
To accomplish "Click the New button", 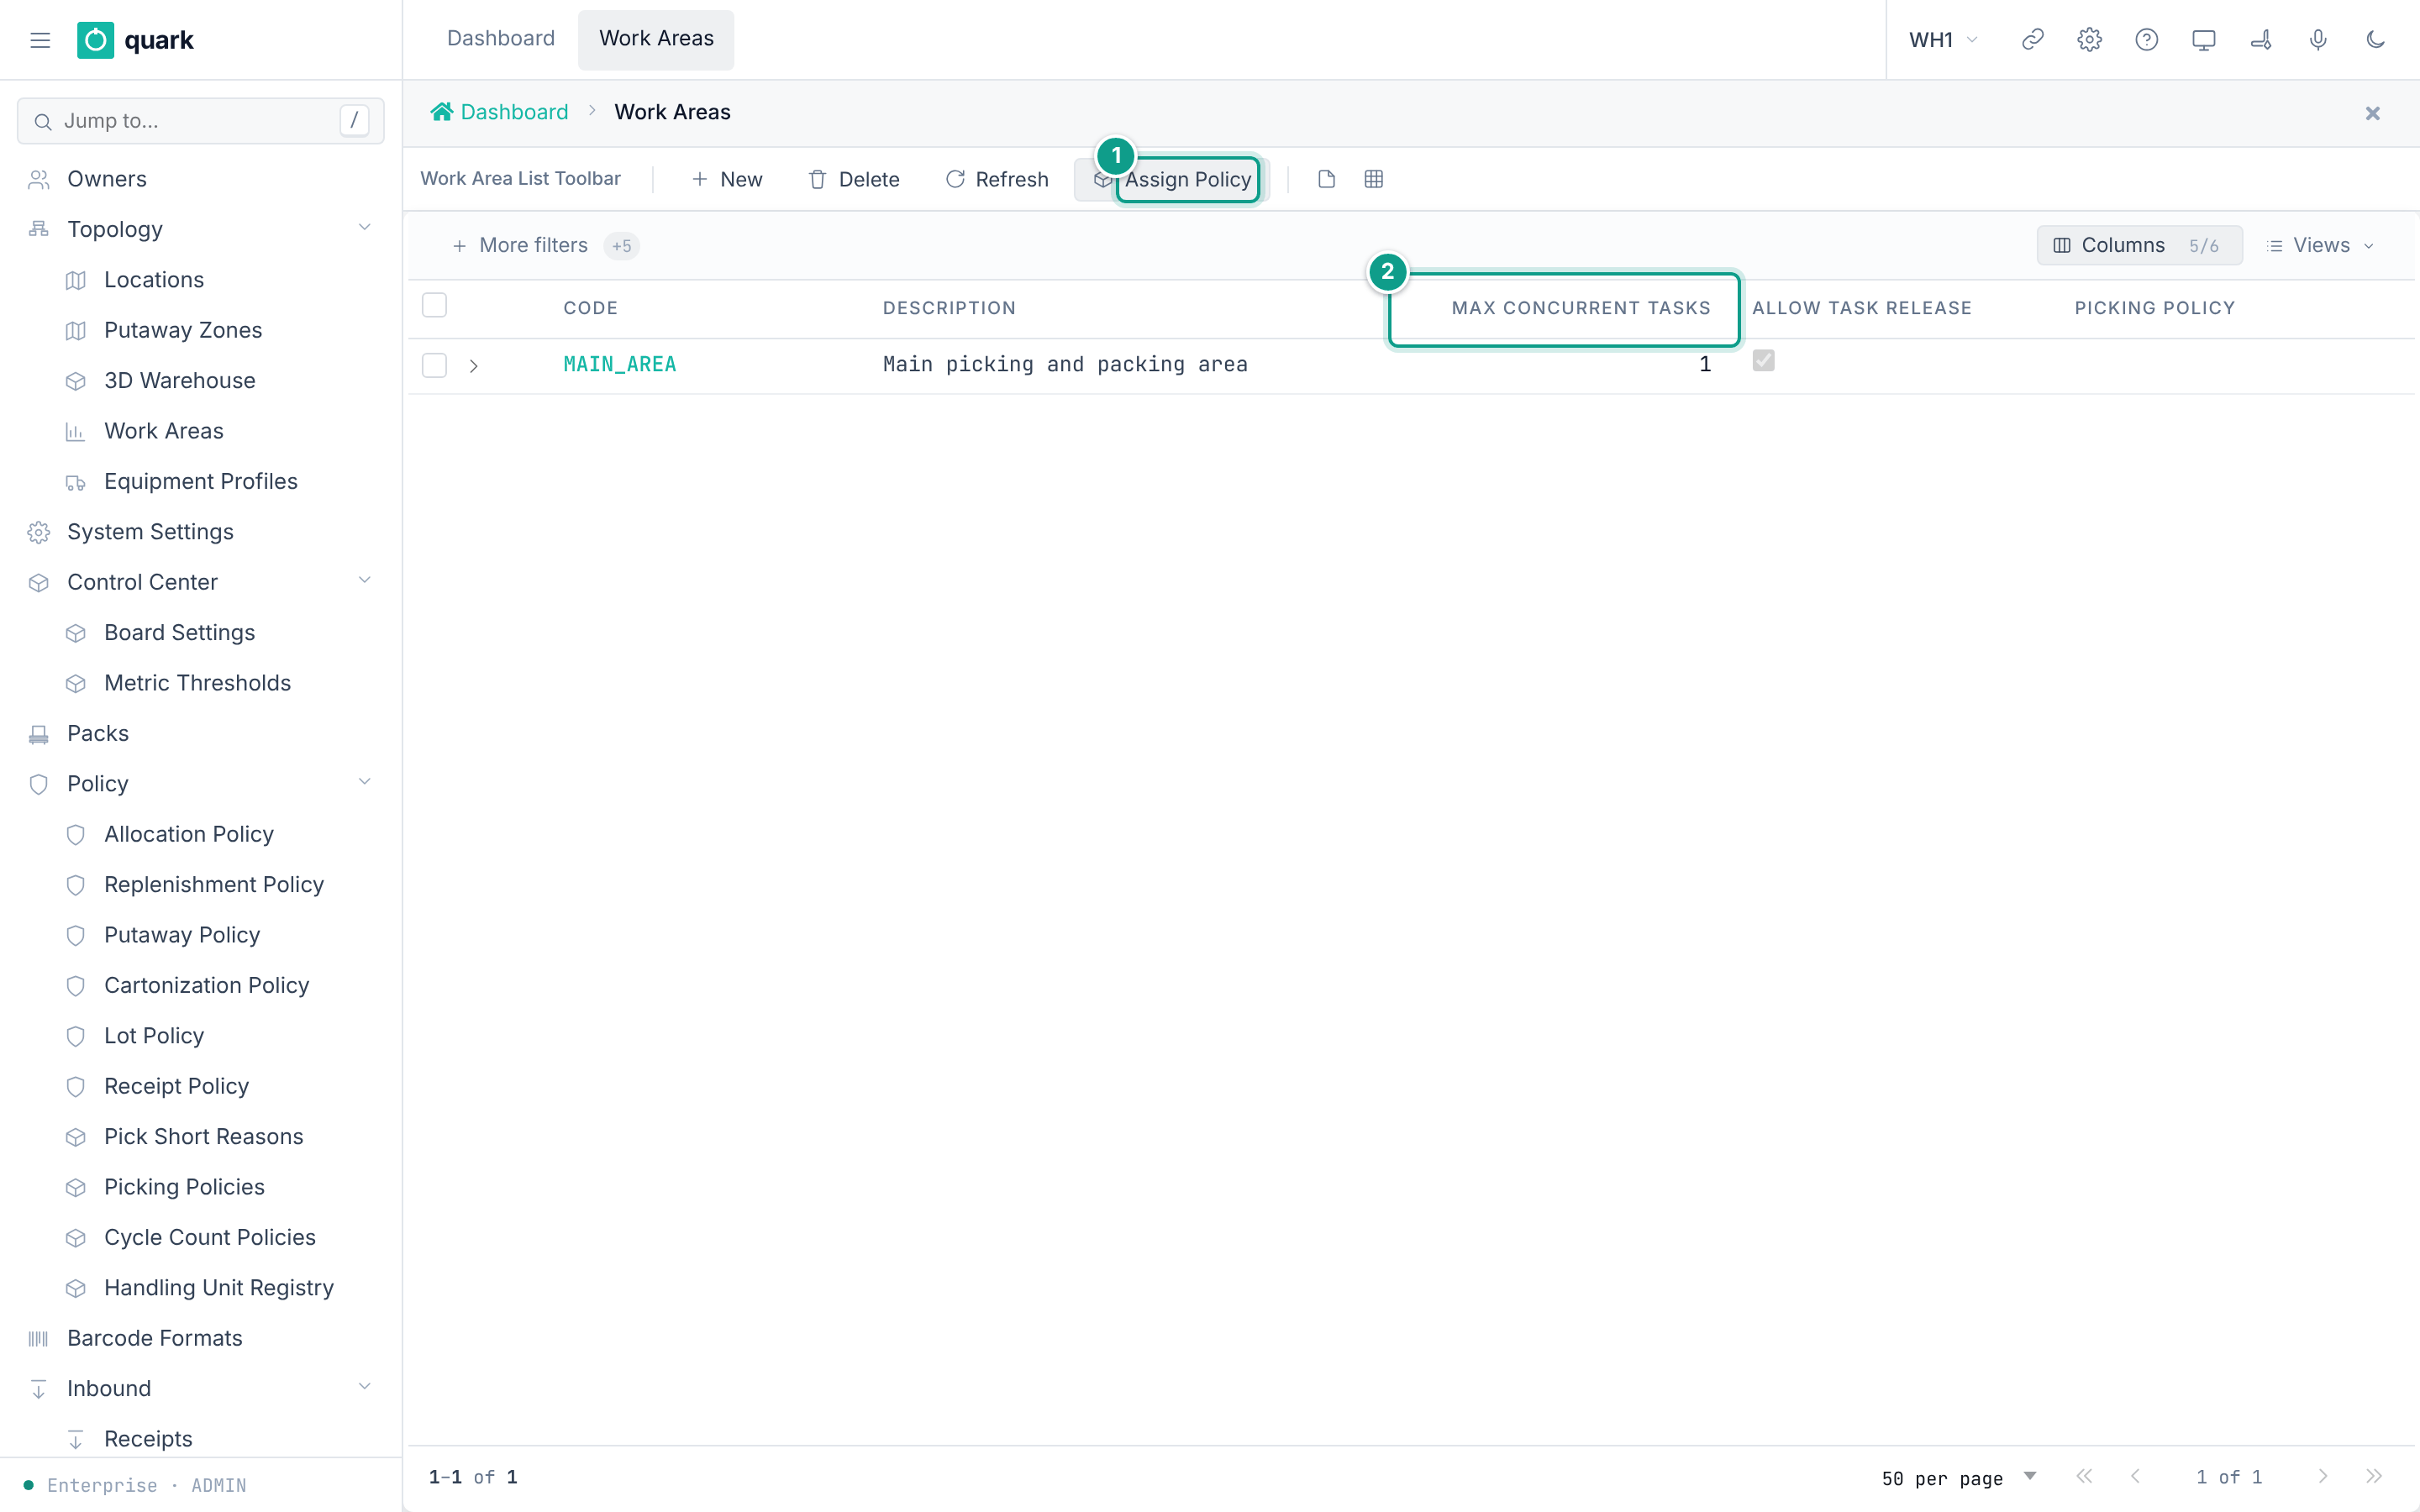I will coord(727,179).
